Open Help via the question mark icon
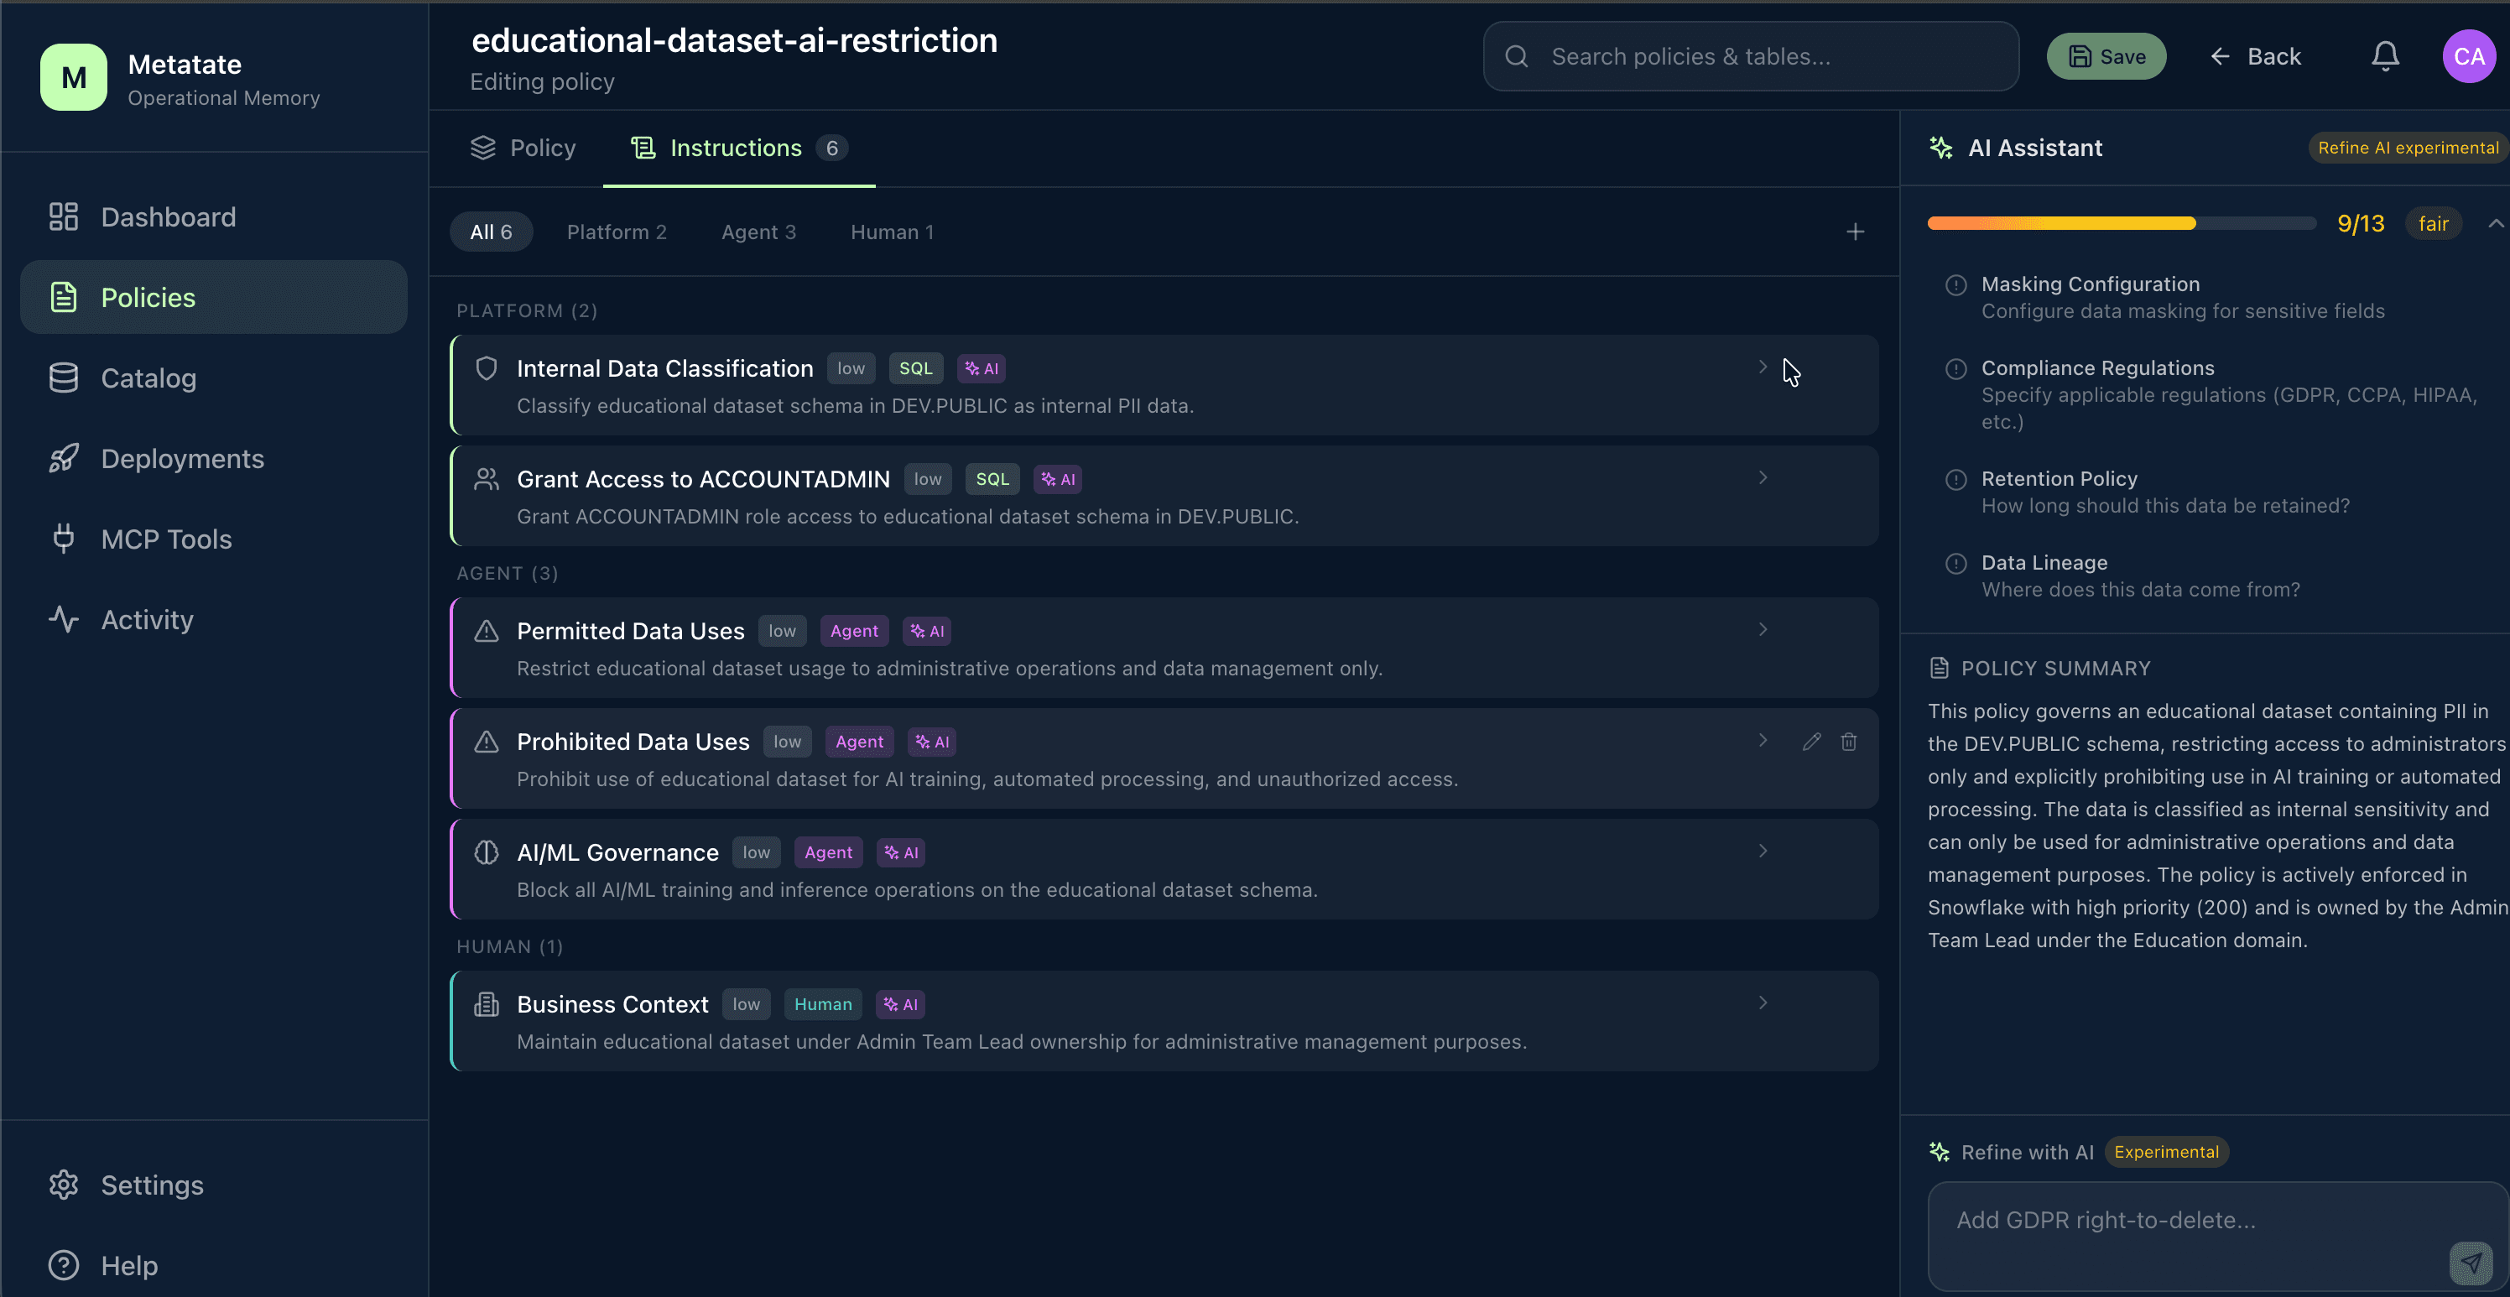 [62, 1265]
